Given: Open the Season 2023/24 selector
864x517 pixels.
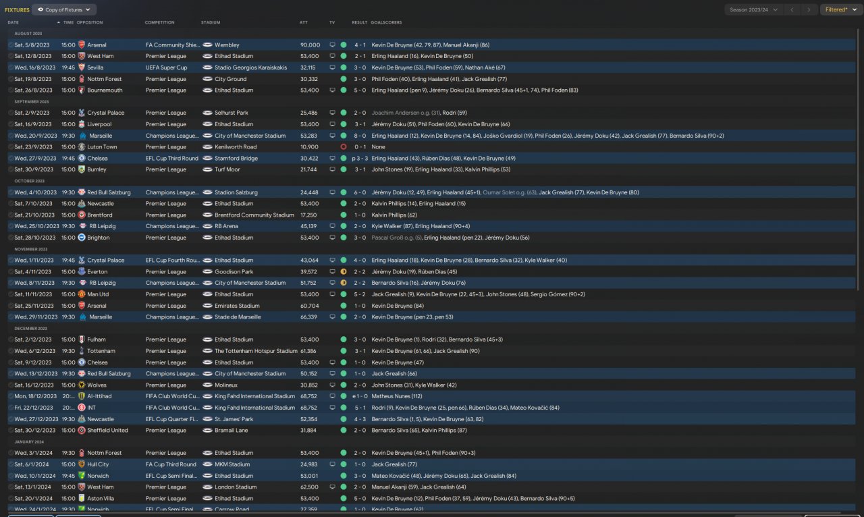Looking at the screenshot, I should (x=753, y=10).
